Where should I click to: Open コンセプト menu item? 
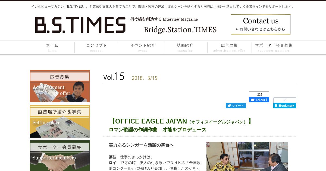pos(96,47)
